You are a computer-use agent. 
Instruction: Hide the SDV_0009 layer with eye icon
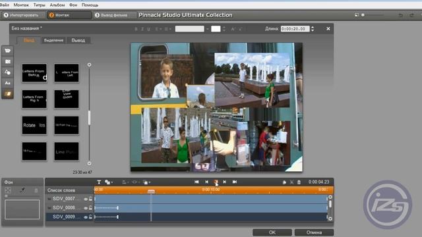point(86,217)
